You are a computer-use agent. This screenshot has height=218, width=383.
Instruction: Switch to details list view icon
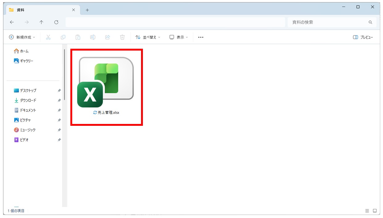[367, 211]
